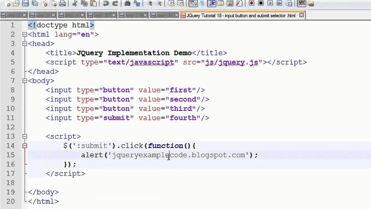
Task: Undo the last edit with the green arrow
Action: pos(106,3)
